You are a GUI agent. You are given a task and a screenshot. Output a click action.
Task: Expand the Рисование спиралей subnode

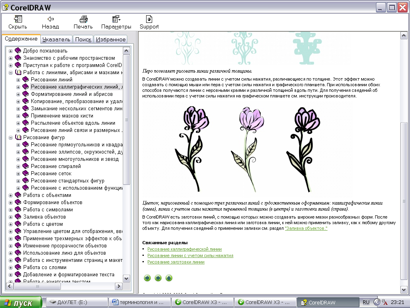[18, 166]
